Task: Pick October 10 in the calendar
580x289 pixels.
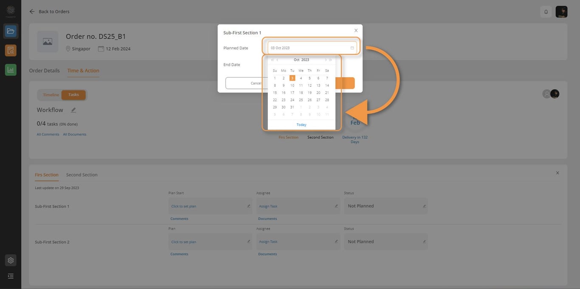Action: tap(292, 85)
